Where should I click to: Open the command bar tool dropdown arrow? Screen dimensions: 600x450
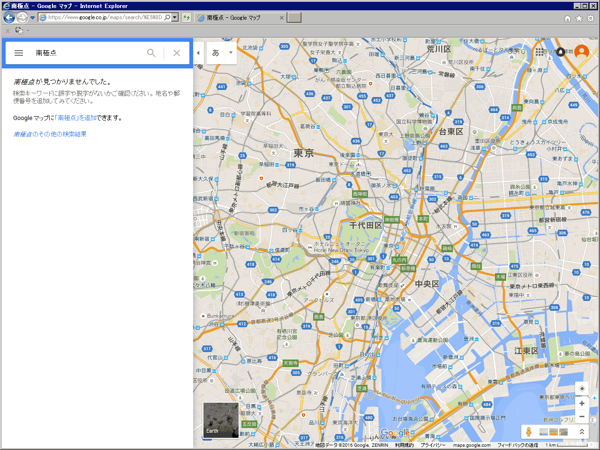[x=28, y=31]
